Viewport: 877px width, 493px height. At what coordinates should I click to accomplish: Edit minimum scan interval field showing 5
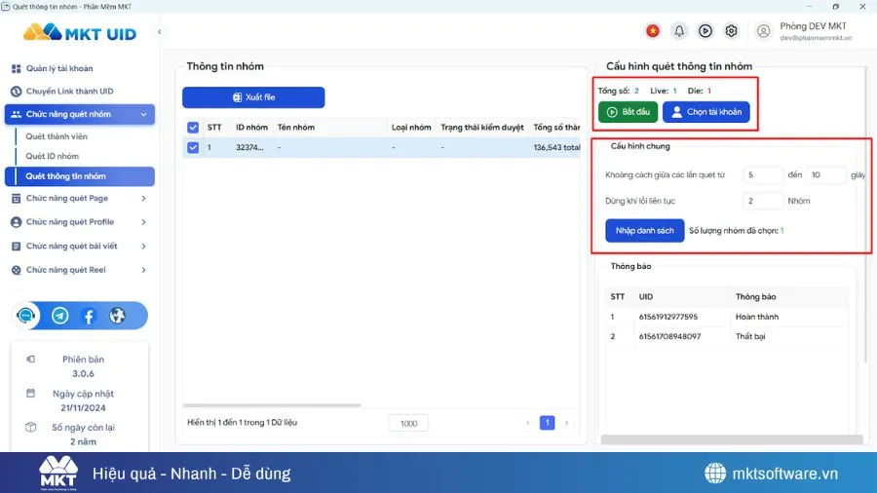pos(763,175)
